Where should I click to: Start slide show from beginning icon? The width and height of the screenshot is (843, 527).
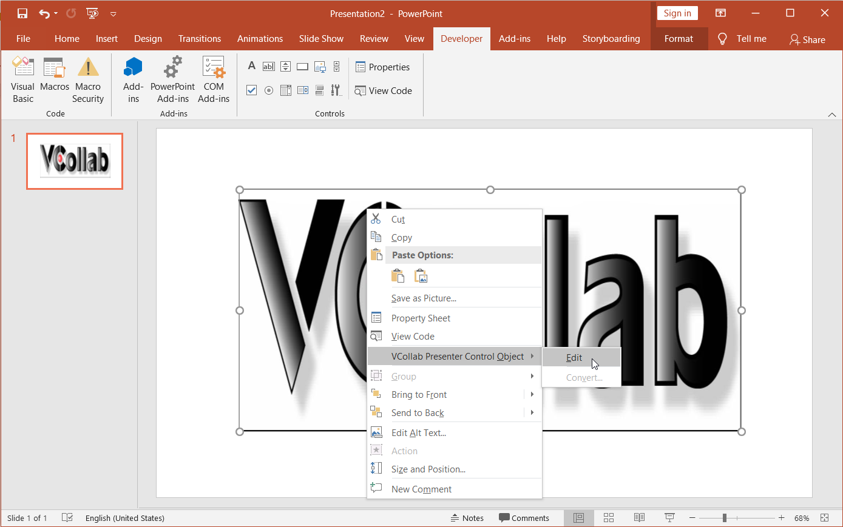92,13
